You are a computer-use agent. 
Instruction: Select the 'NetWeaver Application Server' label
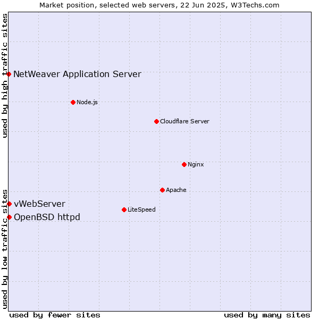[x=77, y=74]
